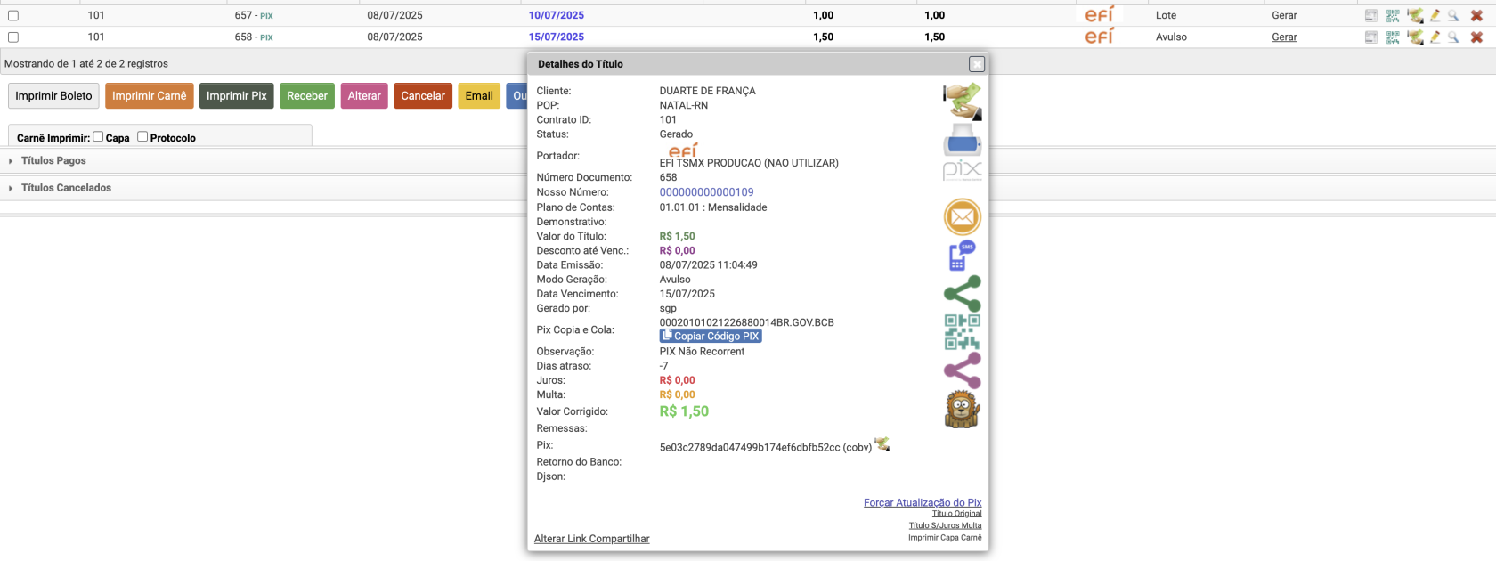Click magnifier icon in document 657 row
This screenshot has width=1496, height=561.
click(1453, 15)
